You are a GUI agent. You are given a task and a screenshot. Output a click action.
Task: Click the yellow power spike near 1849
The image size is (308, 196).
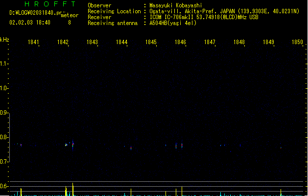click(281, 192)
